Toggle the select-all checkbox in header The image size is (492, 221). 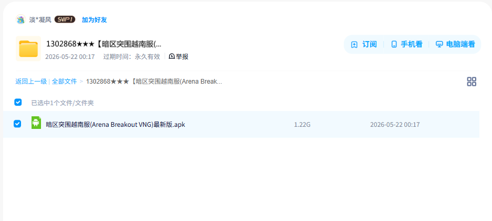(18, 102)
